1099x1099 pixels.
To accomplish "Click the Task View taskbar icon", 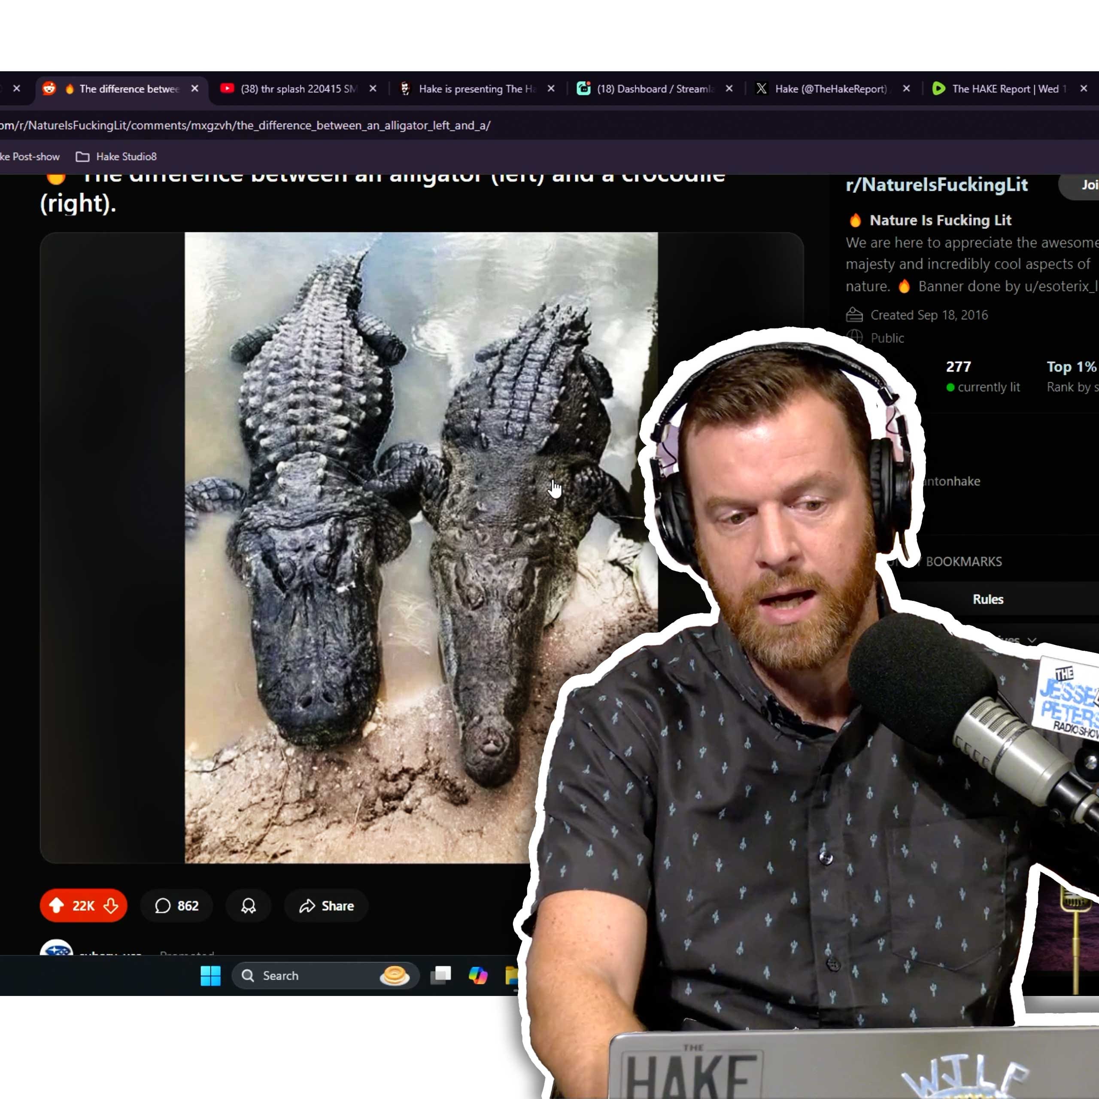I will click(x=441, y=975).
